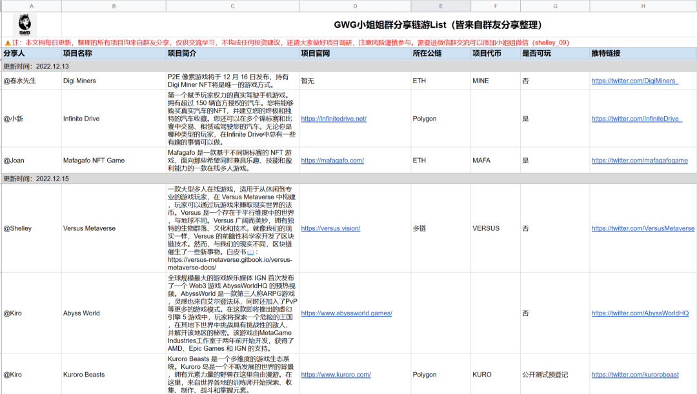697x394 pixels.
Task: Open the DigiMiners Twitter link
Action: (x=635, y=81)
